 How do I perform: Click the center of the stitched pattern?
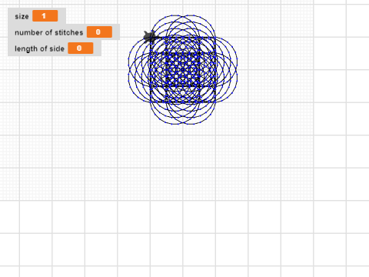pyautogui.click(x=183, y=70)
